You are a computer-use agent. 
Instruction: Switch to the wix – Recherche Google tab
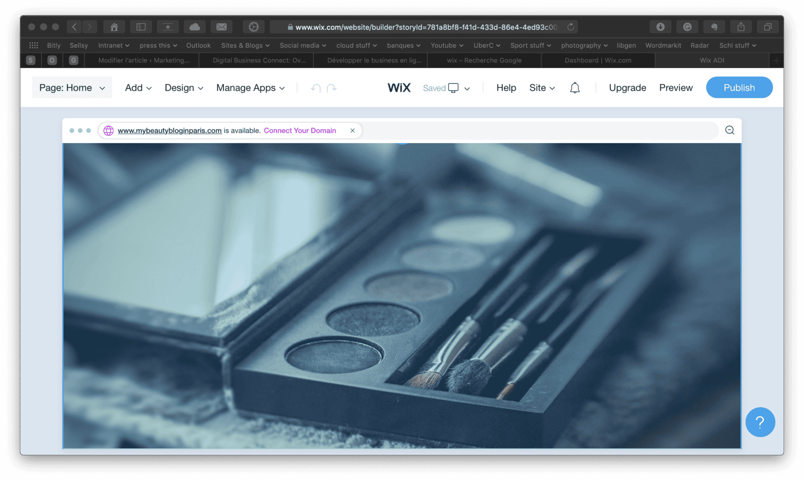pos(484,60)
